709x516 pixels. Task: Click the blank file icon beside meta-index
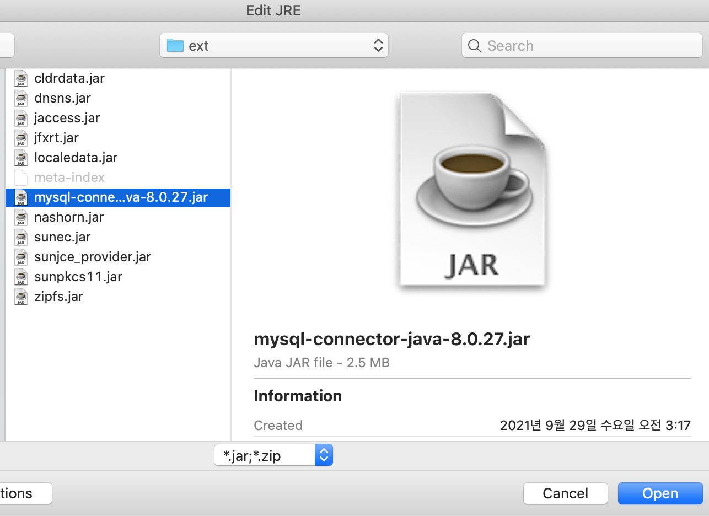tap(20, 178)
